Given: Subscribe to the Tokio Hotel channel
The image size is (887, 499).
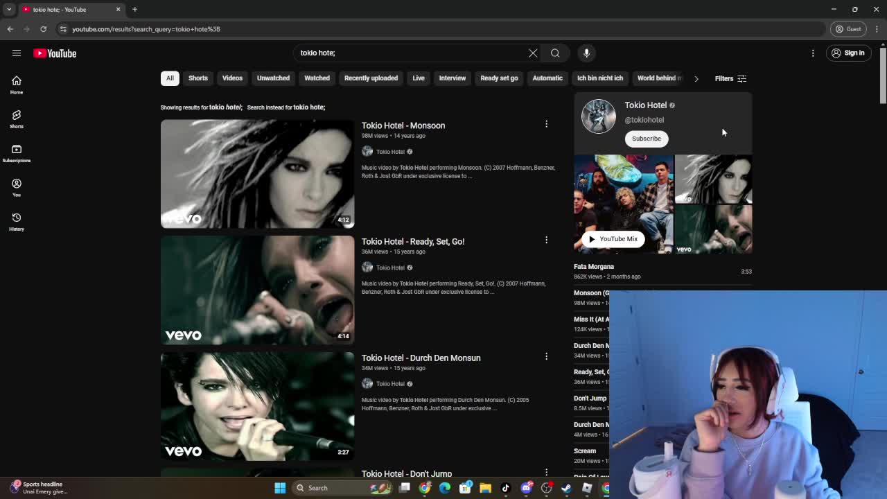Looking at the screenshot, I should (647, 139).
